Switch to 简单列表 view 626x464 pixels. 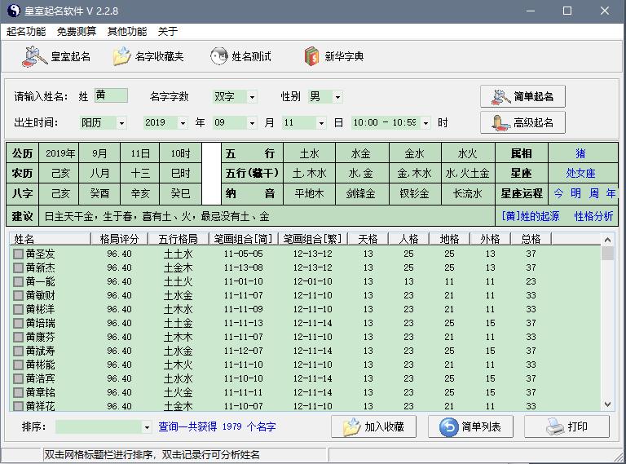[470, 426]
